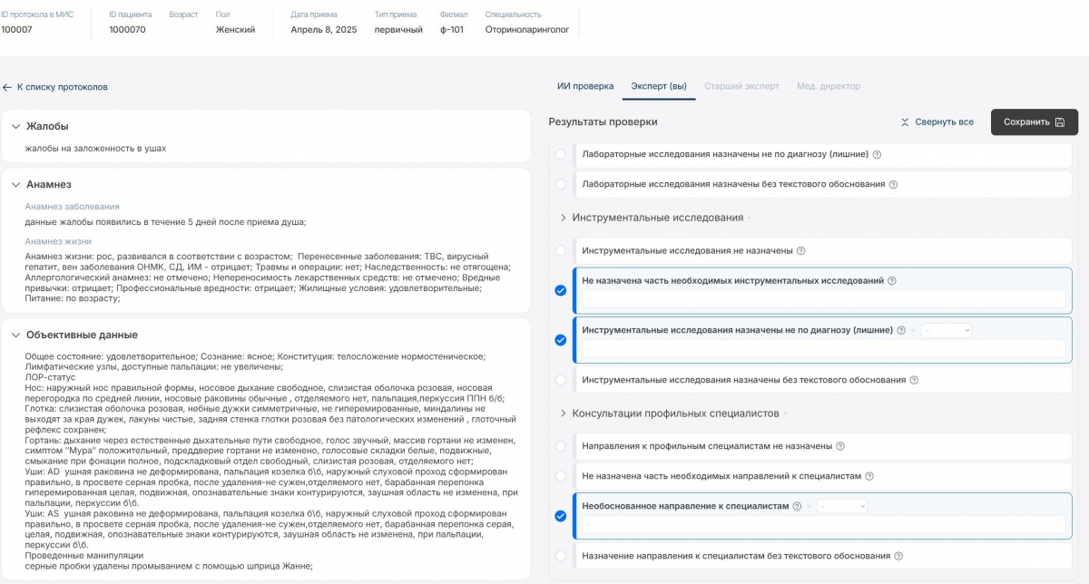Click help icon next to 'Не назначена часть необходимых направлений'

(x=869, y=476)
